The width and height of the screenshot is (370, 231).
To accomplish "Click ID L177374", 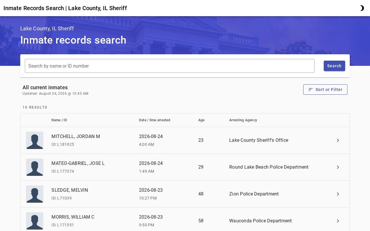I will [63, 171].
